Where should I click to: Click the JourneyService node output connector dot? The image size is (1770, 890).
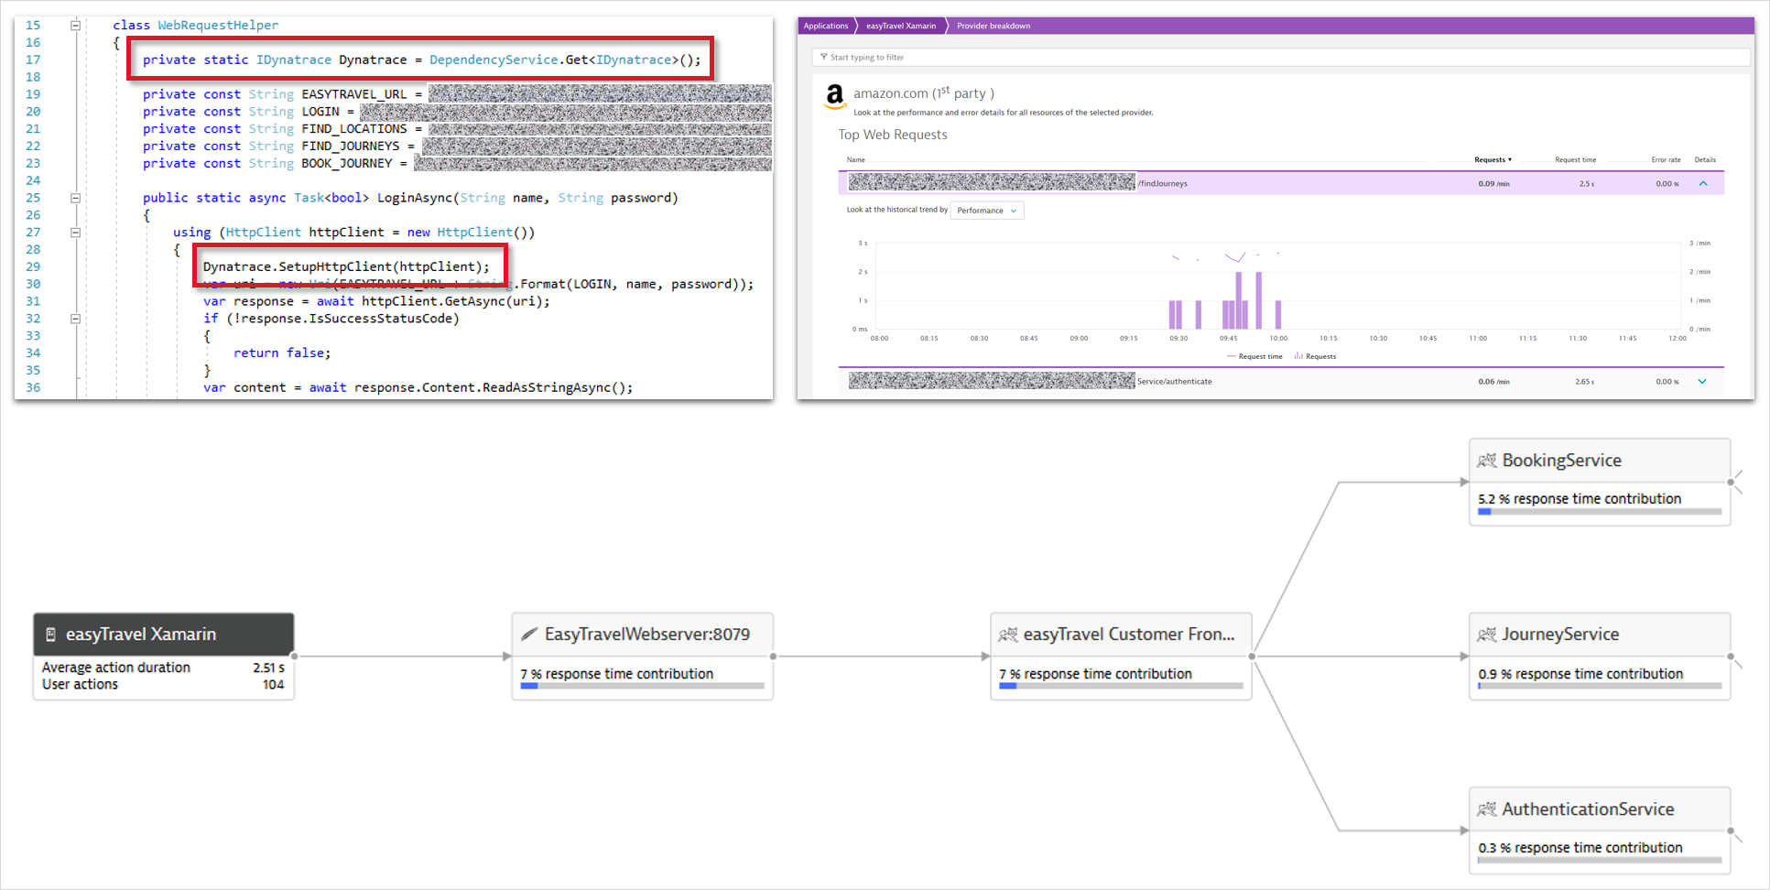point(1731,657)
